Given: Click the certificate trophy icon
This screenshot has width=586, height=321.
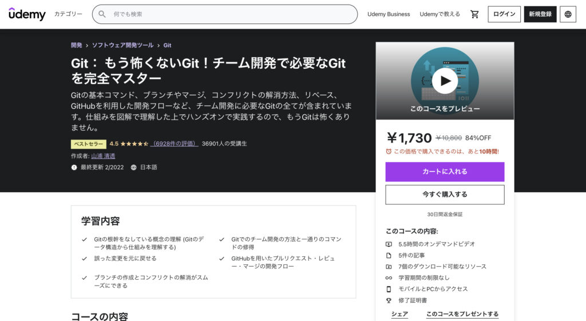Looking at the screenshot, I should [389, 300].
